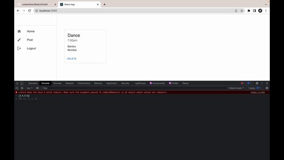Open the redux.js source link
284x160 pixels.
click(257, 92)
